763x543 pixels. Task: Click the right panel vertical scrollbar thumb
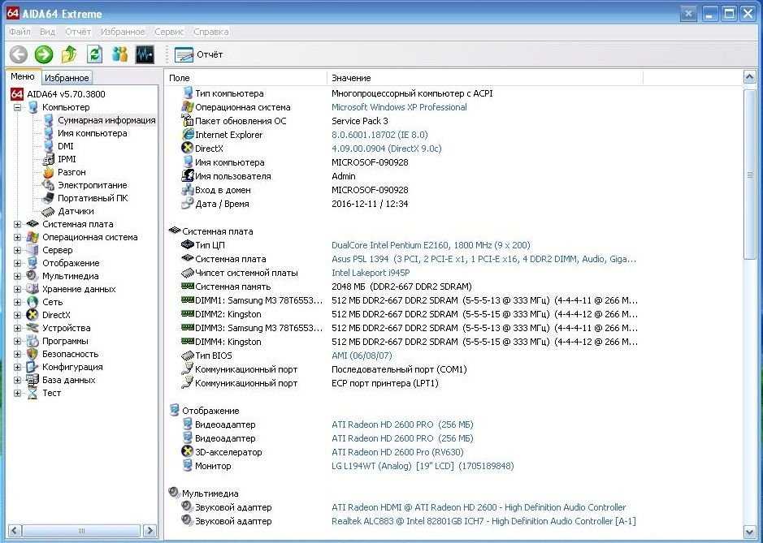point(749,175)
